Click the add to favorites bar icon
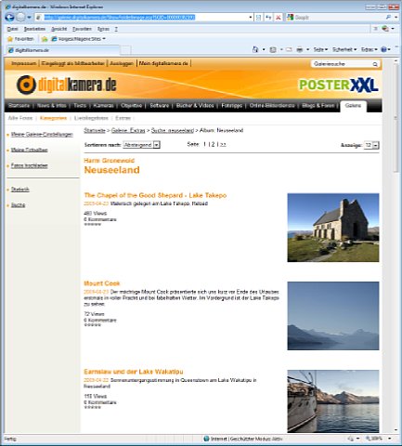402x446 pixels. pyautogui.click(x=45, y=39)
